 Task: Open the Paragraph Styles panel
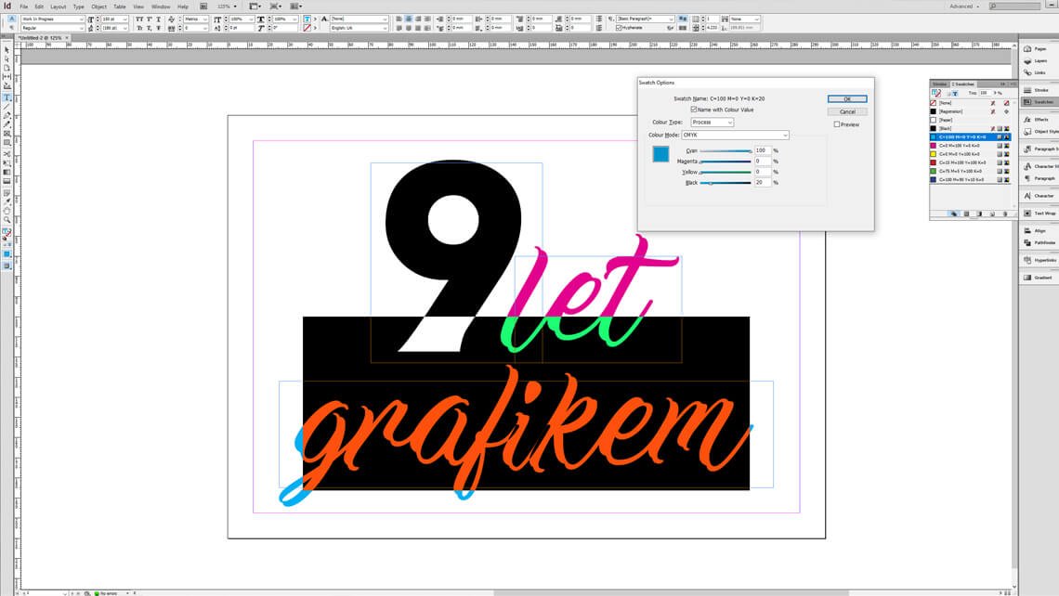[x=1039, y=149]
